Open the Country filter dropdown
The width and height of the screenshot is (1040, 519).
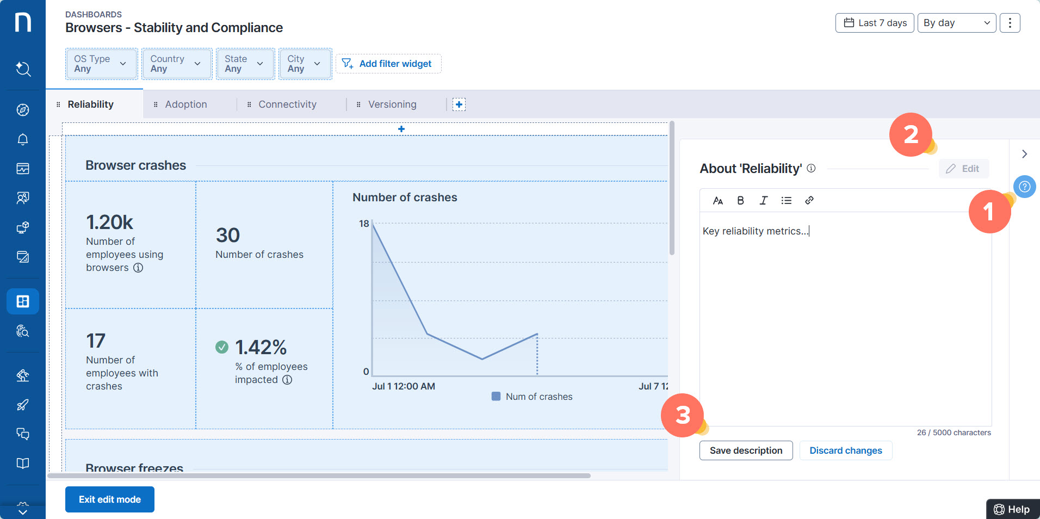(177, 64)
